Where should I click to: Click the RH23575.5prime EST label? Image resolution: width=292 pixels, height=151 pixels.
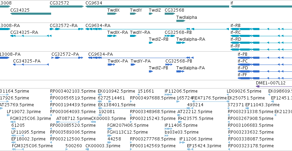click(x=196, y=118)
